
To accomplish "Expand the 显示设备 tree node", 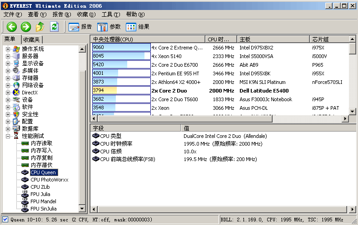I will point(8,64).
